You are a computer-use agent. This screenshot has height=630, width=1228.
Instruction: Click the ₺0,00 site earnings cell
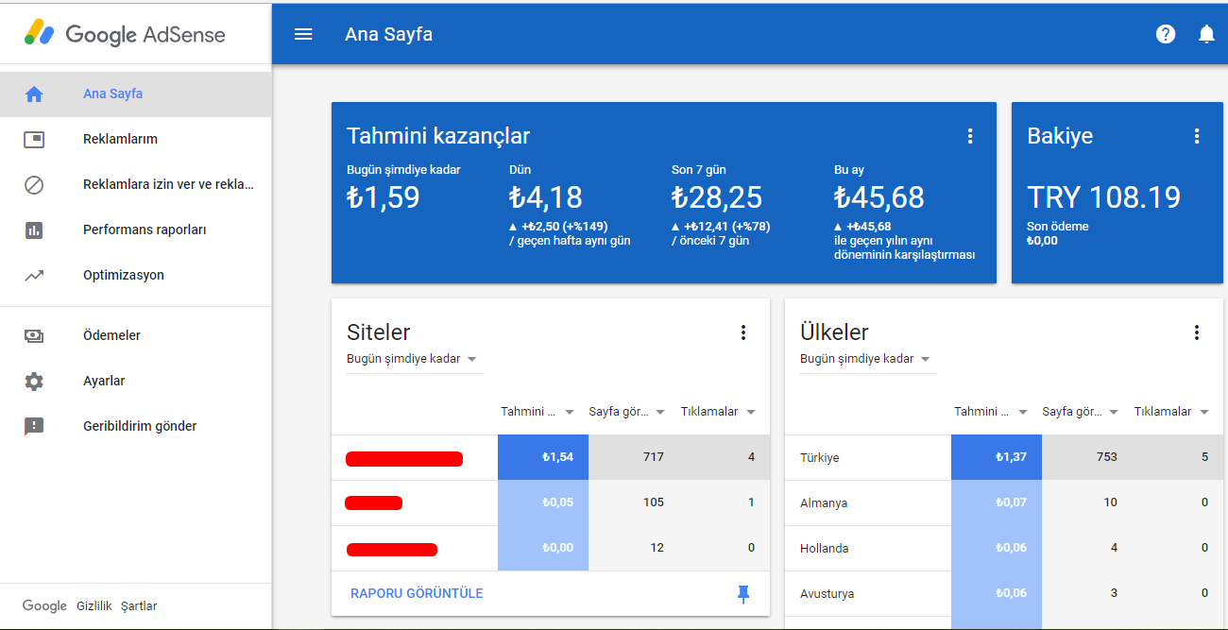click(543, 548)
